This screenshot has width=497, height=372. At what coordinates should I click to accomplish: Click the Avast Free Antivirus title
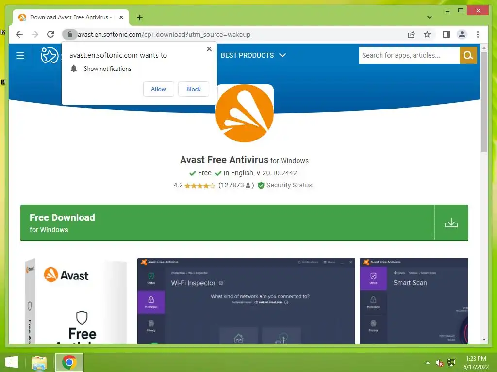pos(224,160)
